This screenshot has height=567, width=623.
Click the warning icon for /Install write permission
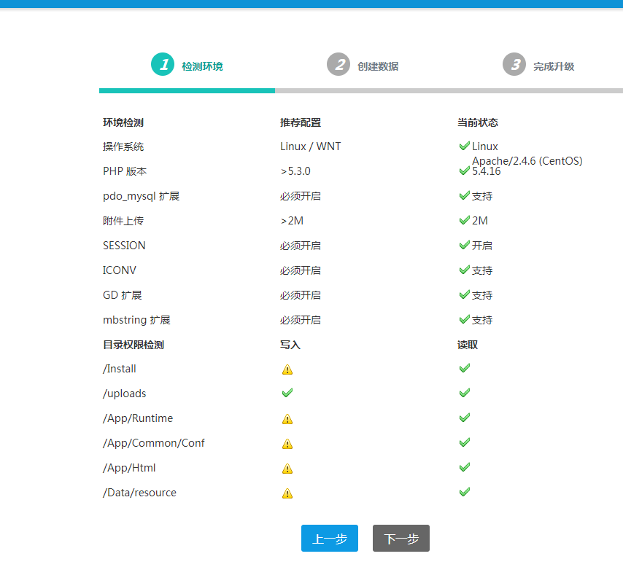click(287, 369)
